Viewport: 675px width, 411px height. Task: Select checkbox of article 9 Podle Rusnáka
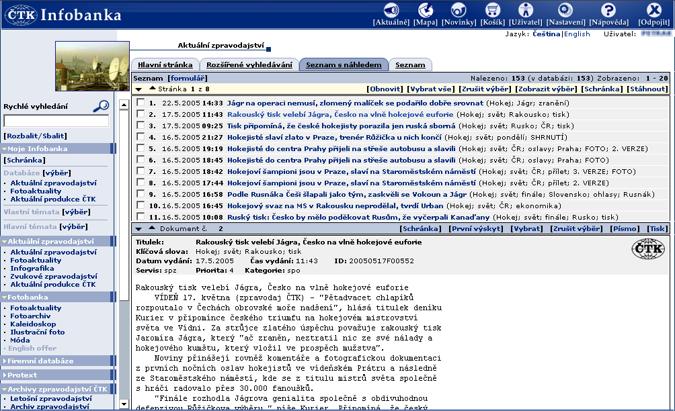click(x=140, y=194)
